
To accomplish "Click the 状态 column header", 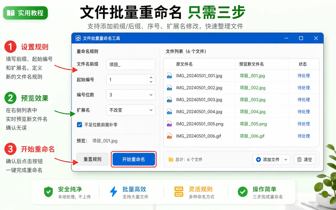I will click(303, 64).
